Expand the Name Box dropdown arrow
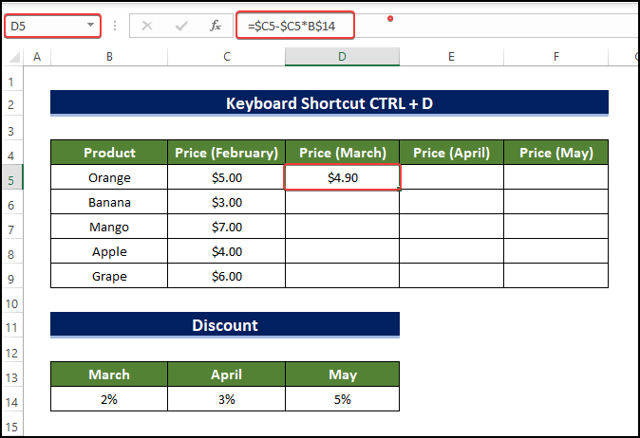The width and height of the screenshot is (640, 438). (90, 26)
